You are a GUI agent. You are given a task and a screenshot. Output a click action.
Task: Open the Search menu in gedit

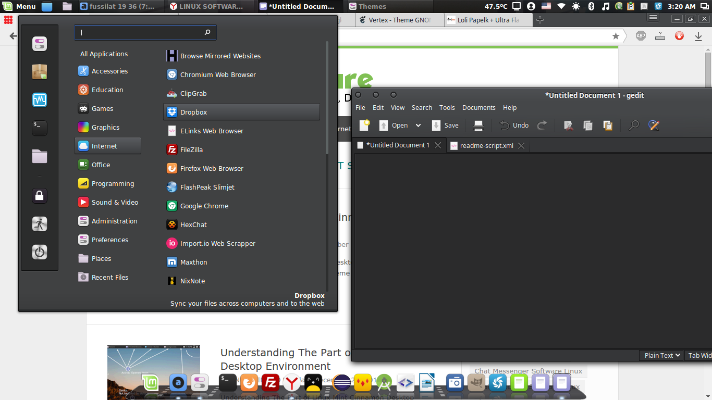coord(422,108)
